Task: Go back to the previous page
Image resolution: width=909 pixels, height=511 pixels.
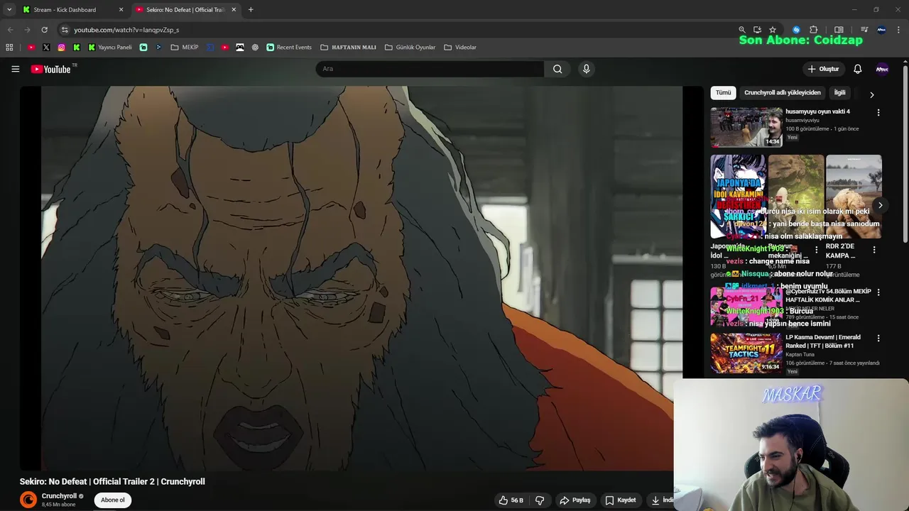Action: tap(10, 30)
